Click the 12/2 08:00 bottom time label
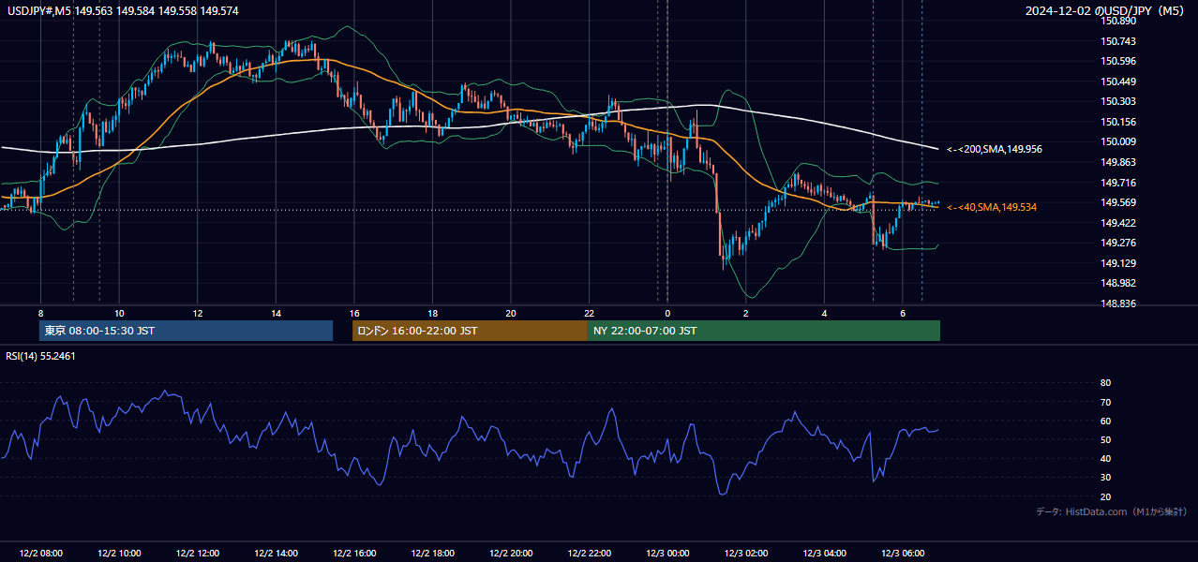The width and height of the screenshot is (1198, 562). pos(40,553)
